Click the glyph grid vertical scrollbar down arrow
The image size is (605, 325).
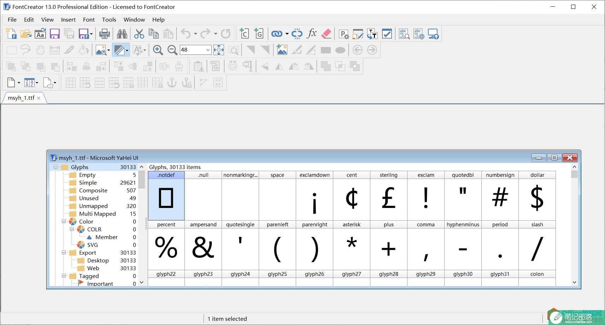point(574,282)
